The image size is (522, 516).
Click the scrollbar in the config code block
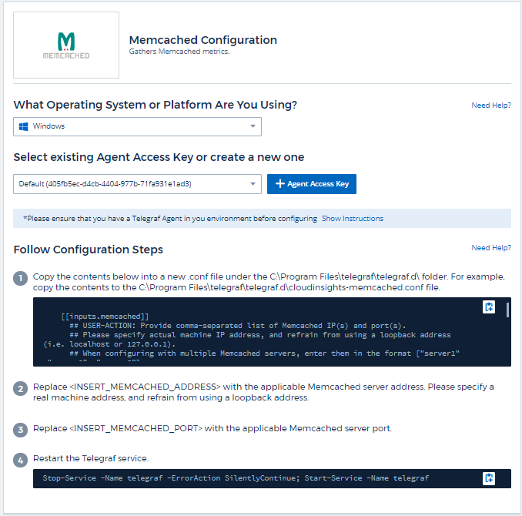507,310
